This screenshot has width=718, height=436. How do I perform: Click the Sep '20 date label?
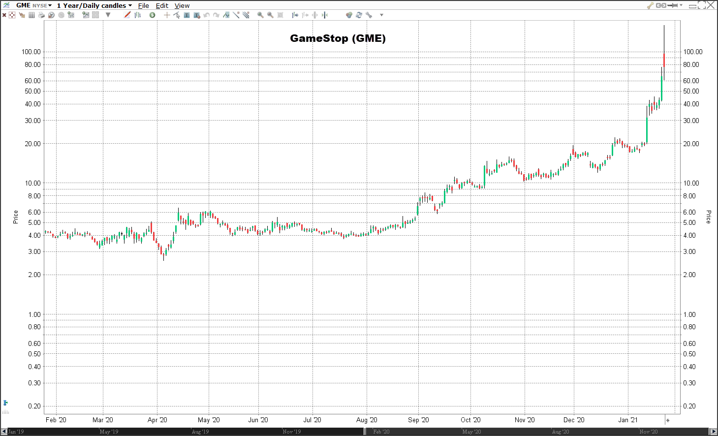pos(418,420)
